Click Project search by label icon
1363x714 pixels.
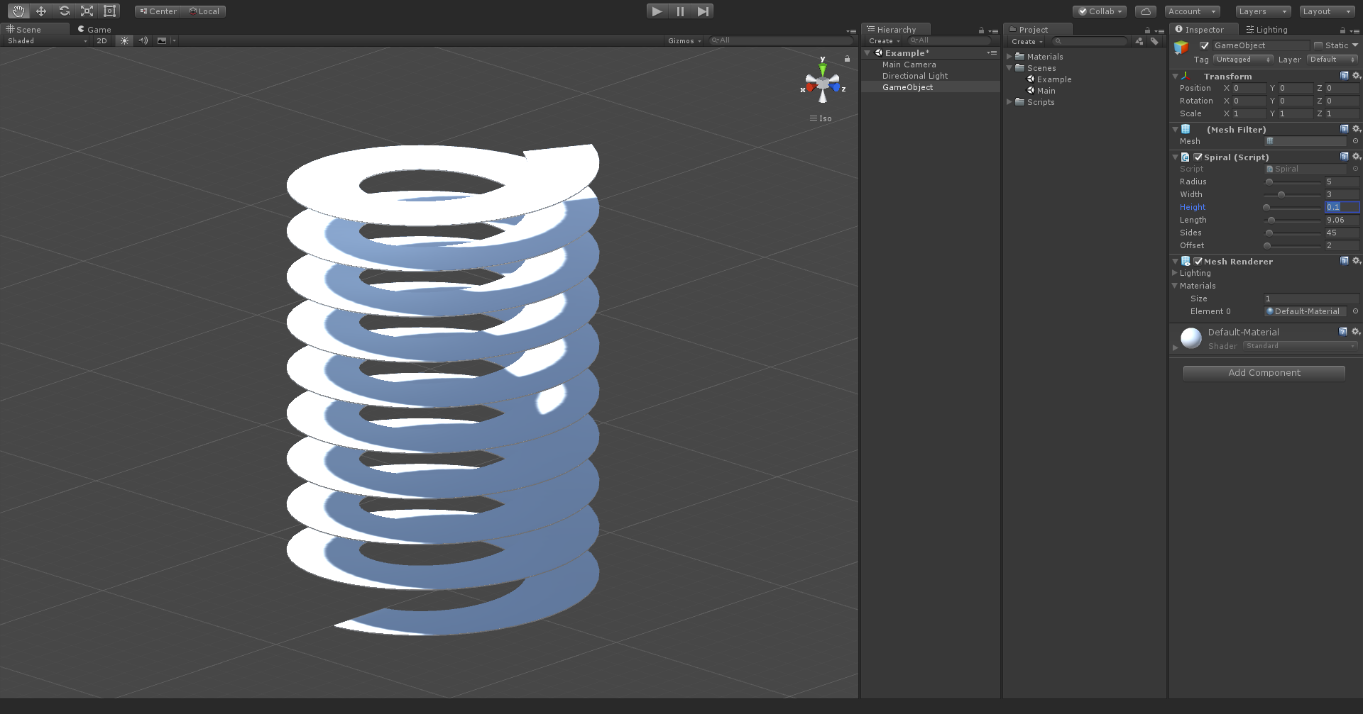pyautogui.click(x=1154, y=41)
